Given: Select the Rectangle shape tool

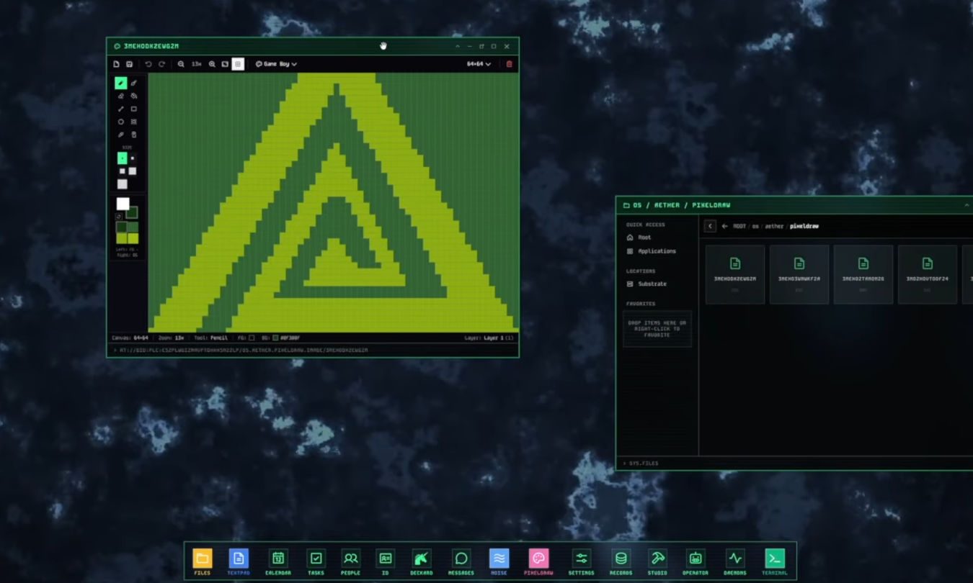Looking at the screenshot, I should point(134,109).
